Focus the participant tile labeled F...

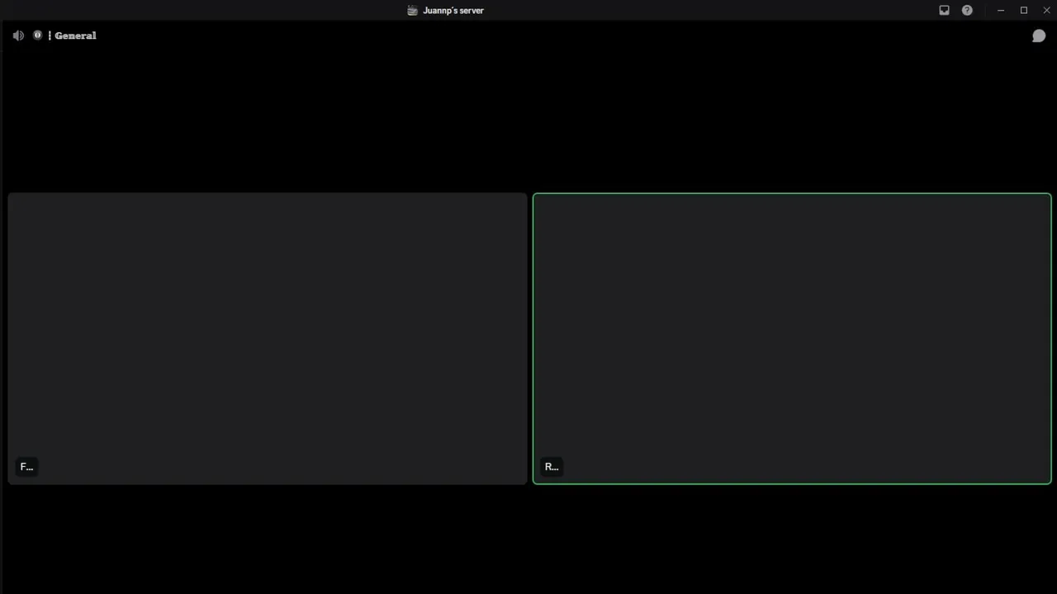tap(268, 338)
